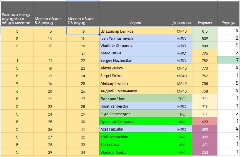Click the cell "Vladimir Gorba"
240x157 pixels.
tap(135, 152)
